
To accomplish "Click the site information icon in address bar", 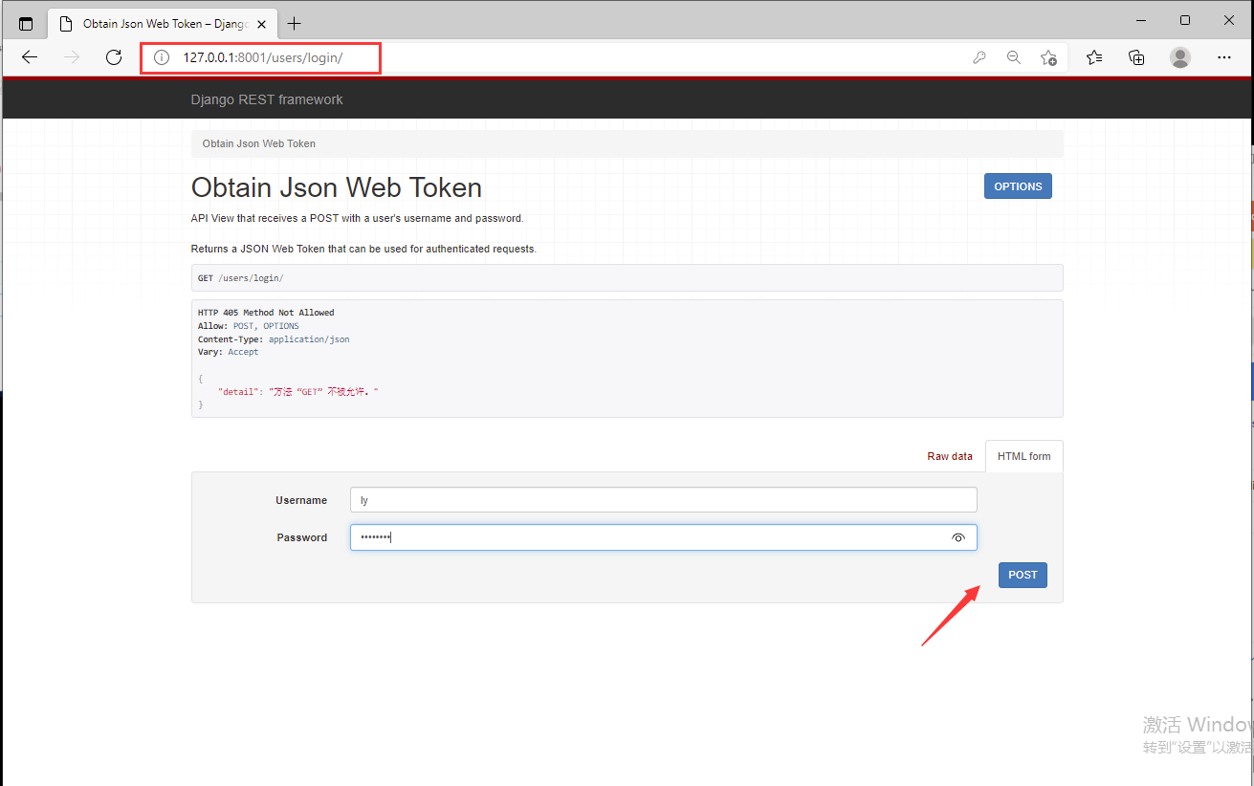I will (162, 57).
